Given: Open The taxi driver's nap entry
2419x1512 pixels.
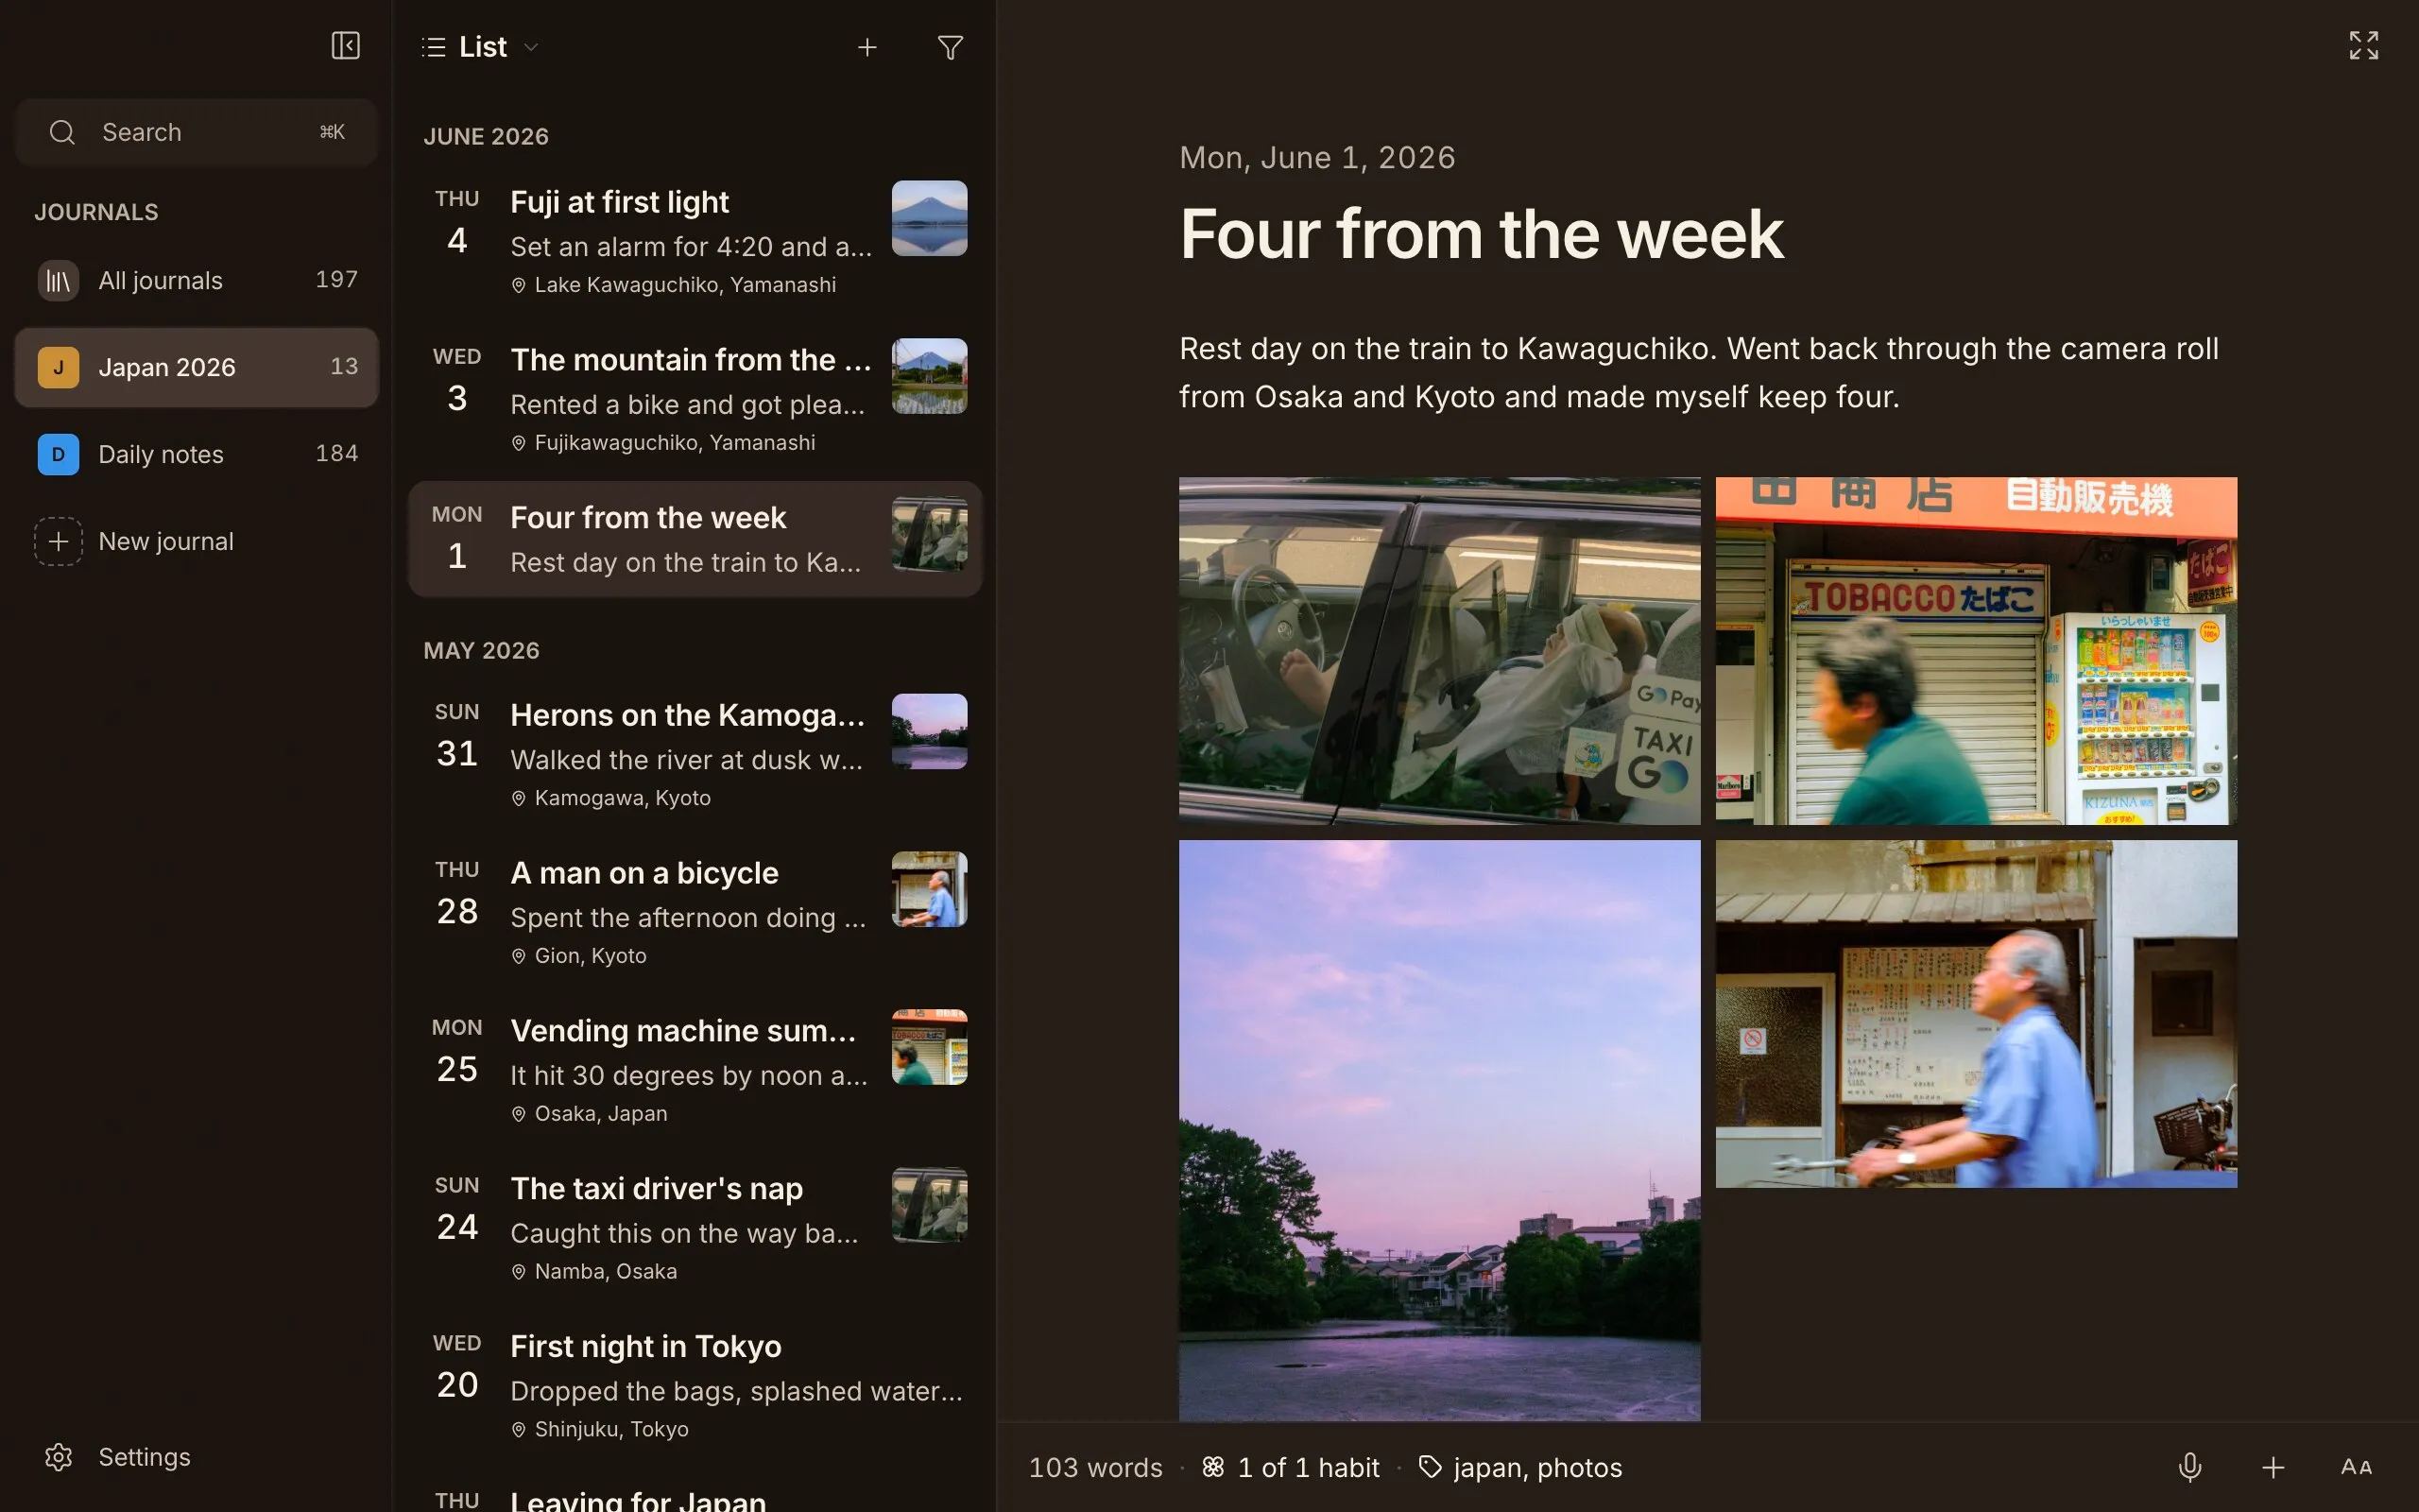Looking at the screenshot, I should (x=695, y=1226).
